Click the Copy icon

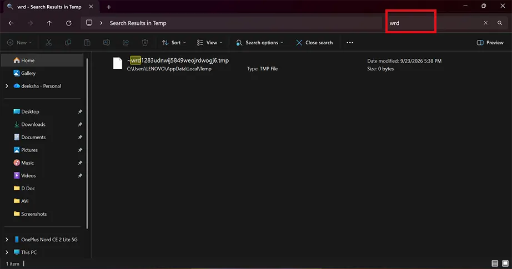coord(68,43)
